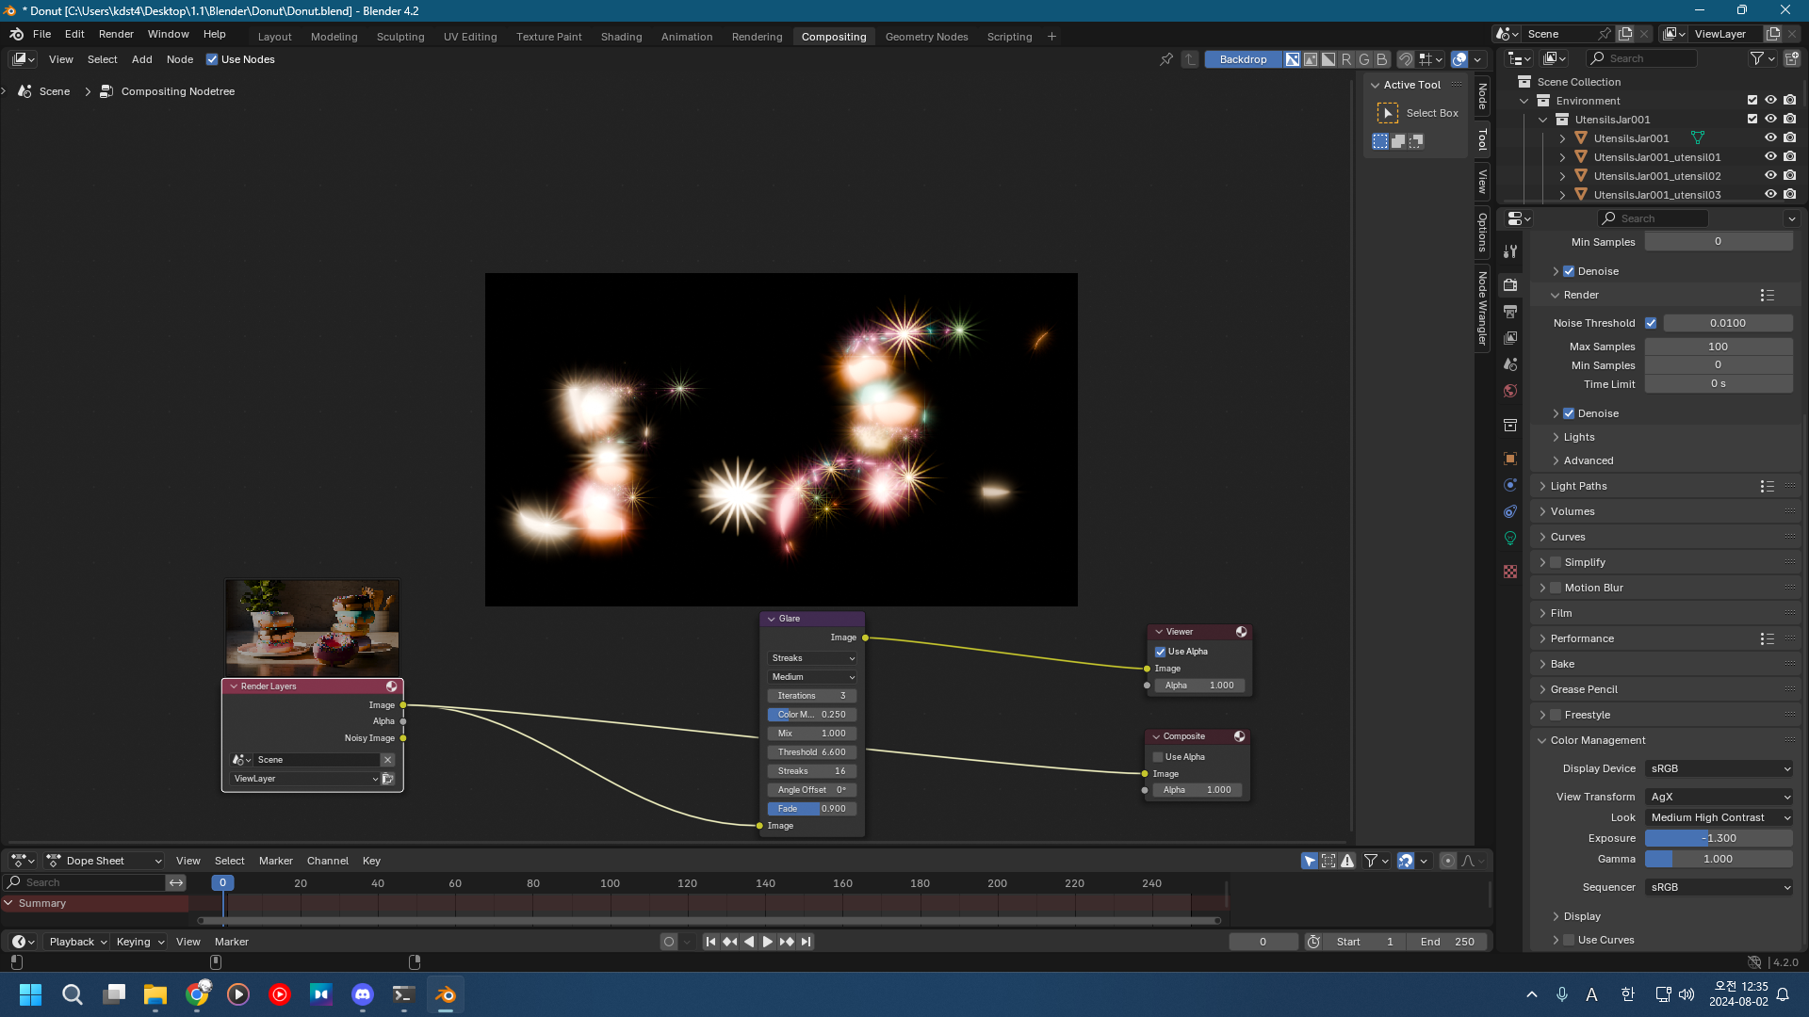Screen dimensions: 1809x1017
Task: Jump to the end frame button
Action: 807,942
